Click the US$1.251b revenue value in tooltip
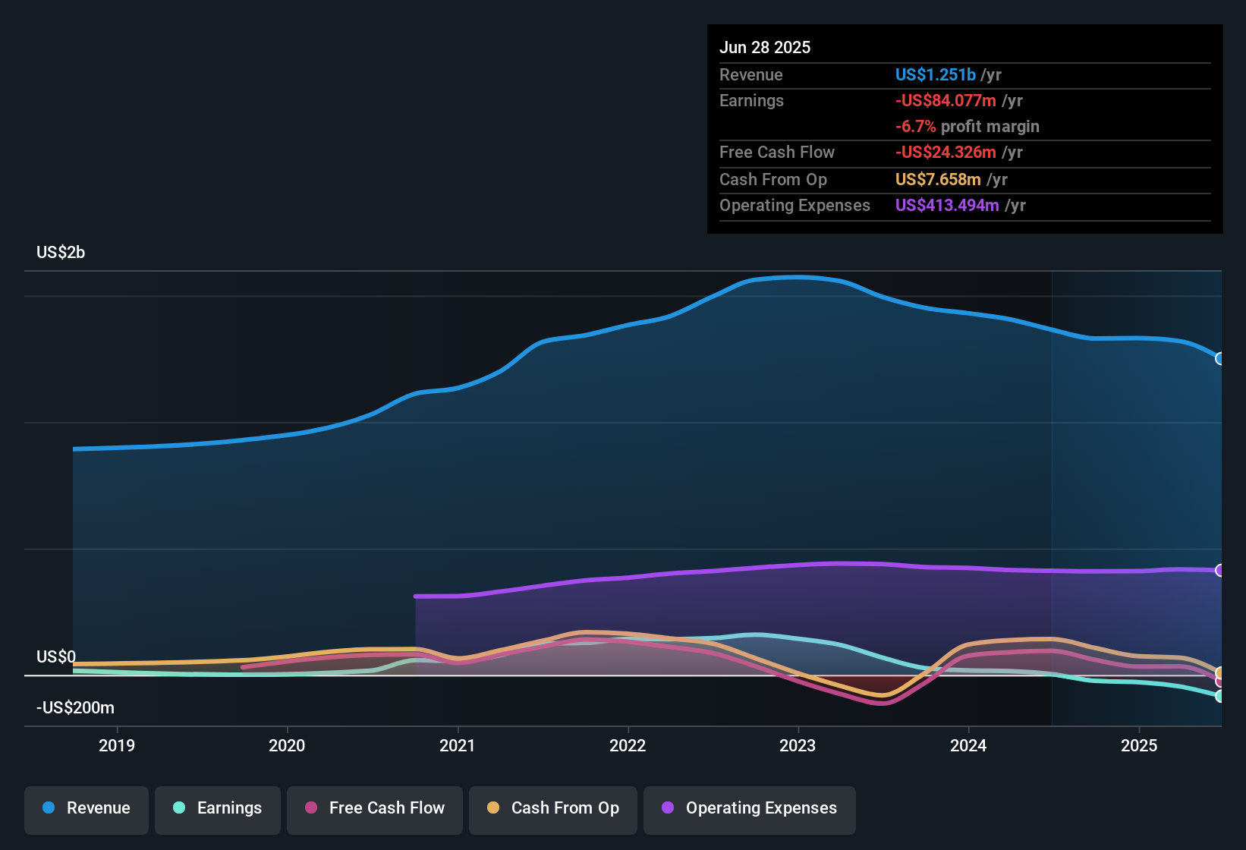The width and height of the screenshot is (1246, 850). point(935,74)
